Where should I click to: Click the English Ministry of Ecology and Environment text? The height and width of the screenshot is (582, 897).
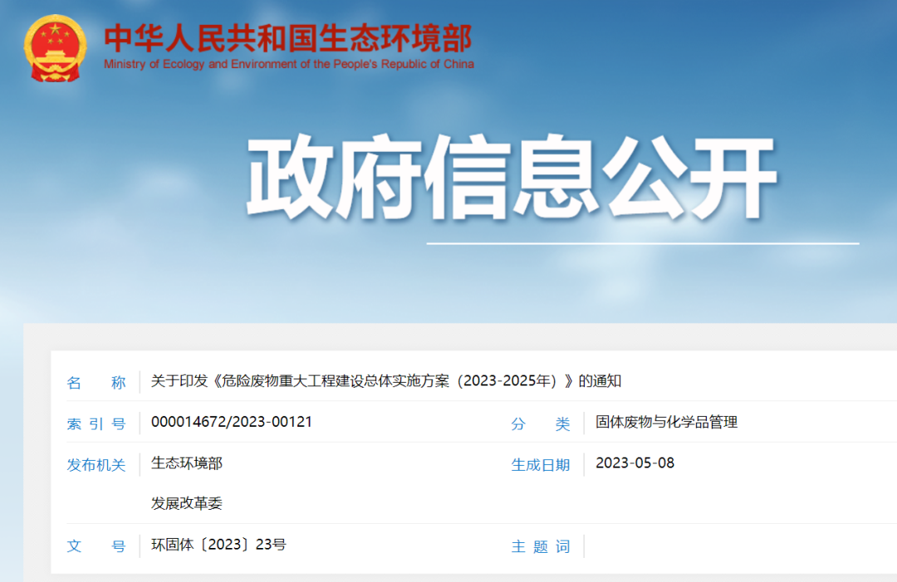pyautogui.click(x=288, y=64)
